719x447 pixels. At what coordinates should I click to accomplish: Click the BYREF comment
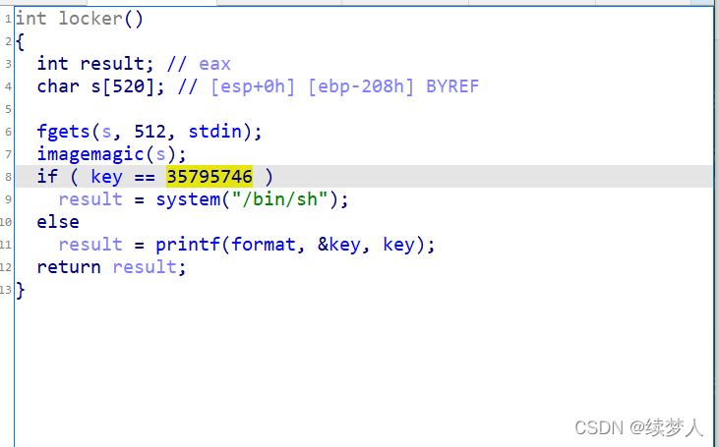(x=452, y=86)
